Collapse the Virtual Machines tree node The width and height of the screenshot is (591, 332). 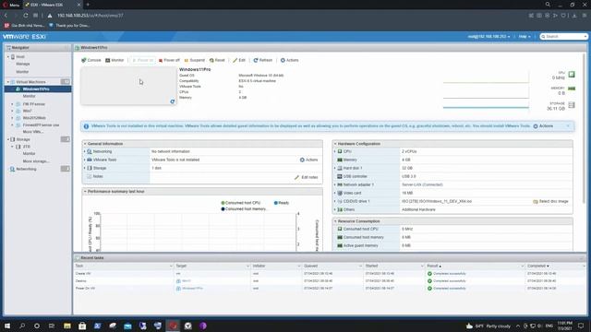click(8, 82)
